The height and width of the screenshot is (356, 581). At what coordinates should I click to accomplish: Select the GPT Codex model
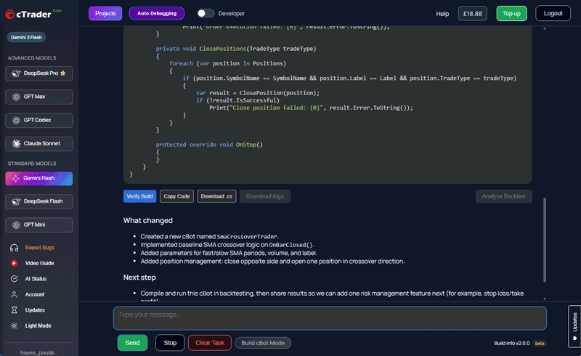39,120
